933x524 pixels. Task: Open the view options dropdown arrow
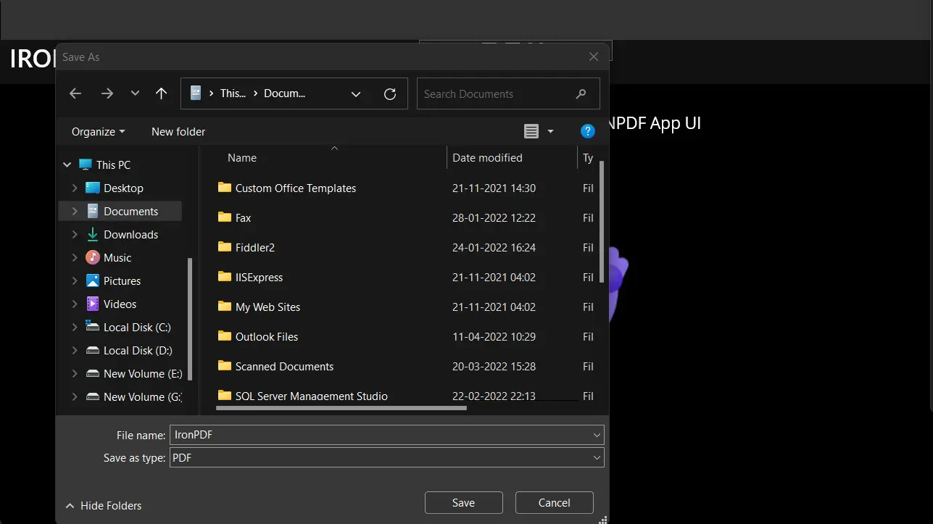point(550,131)
